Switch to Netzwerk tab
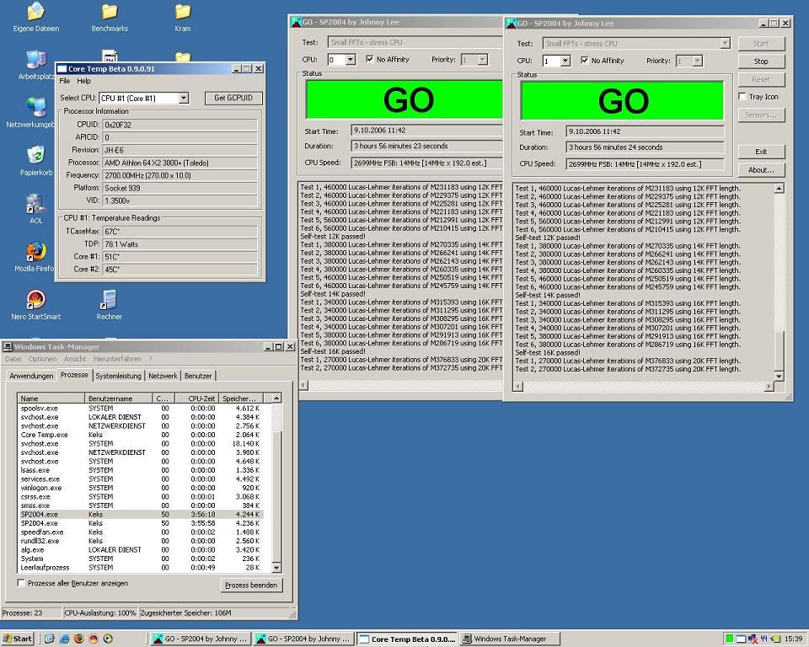The width and height of the screenshot is (809, 647). tap(163, 376)
